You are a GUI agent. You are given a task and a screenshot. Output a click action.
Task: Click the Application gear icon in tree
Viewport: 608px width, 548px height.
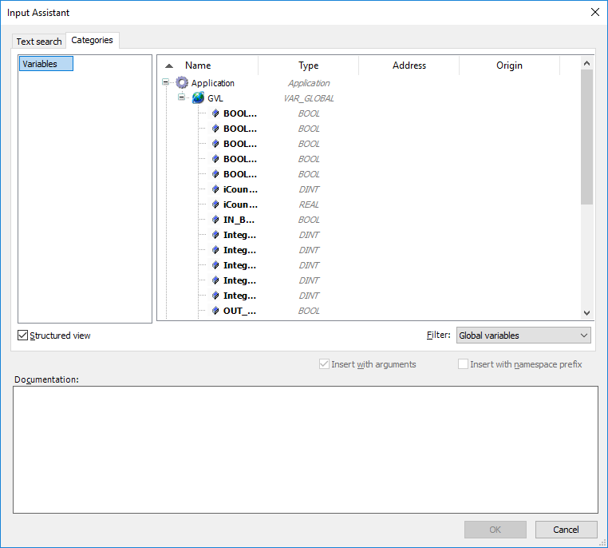click(x=182, y=83)
